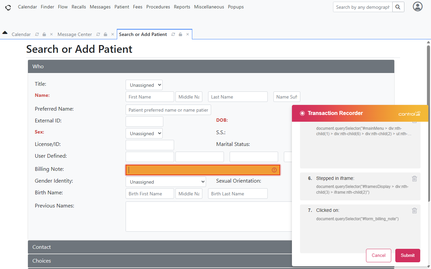Switch to the Message Center tab
431x269 pixels.
[74, 34]
